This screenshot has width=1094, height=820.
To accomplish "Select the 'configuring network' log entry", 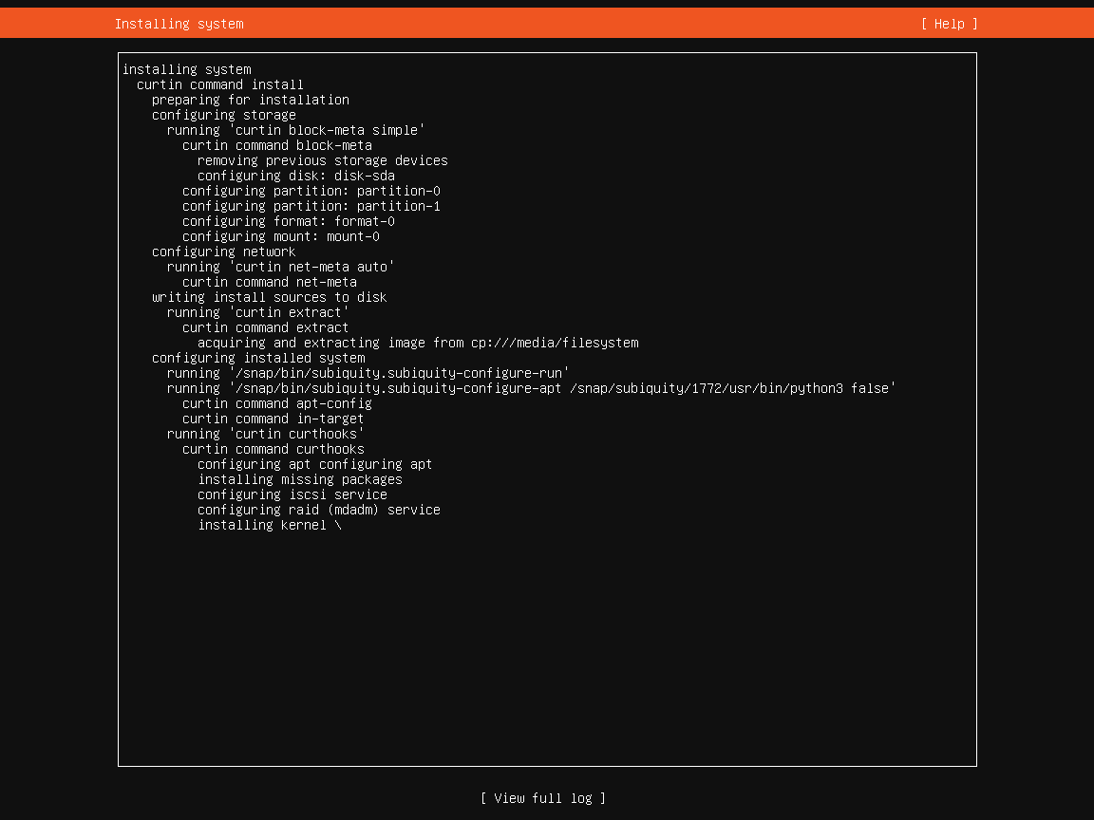I will coord(223,252).
